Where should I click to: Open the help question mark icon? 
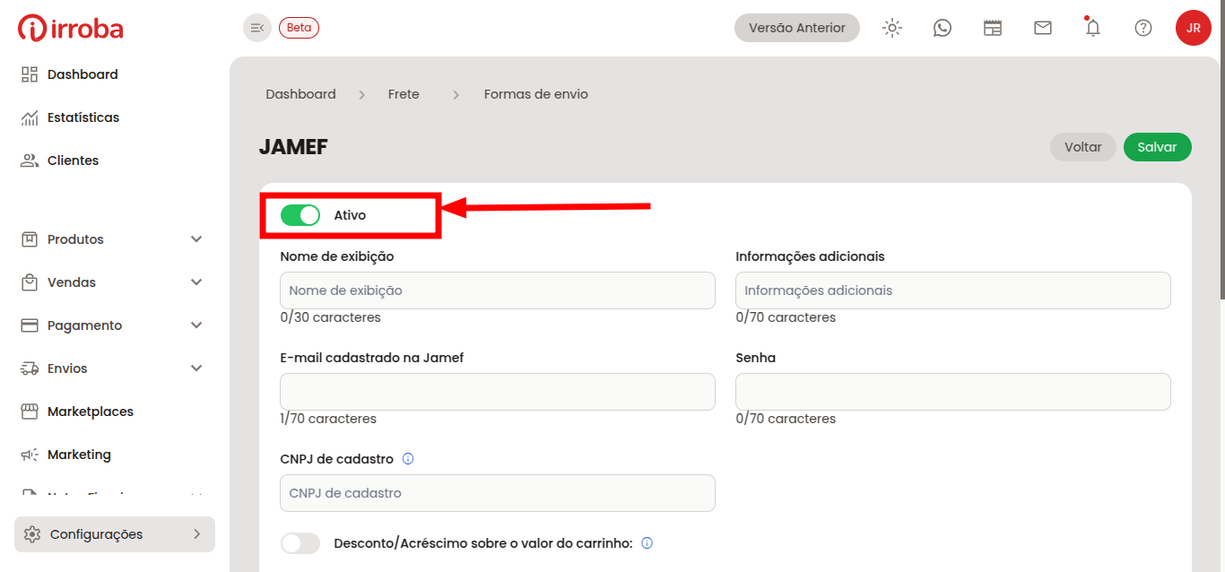(x=1143, y=28)
